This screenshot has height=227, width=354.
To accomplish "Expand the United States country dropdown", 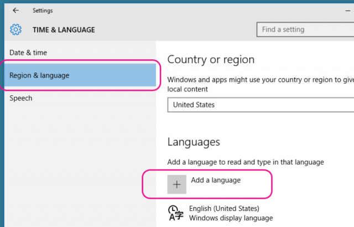I will [x=260, y=105].
